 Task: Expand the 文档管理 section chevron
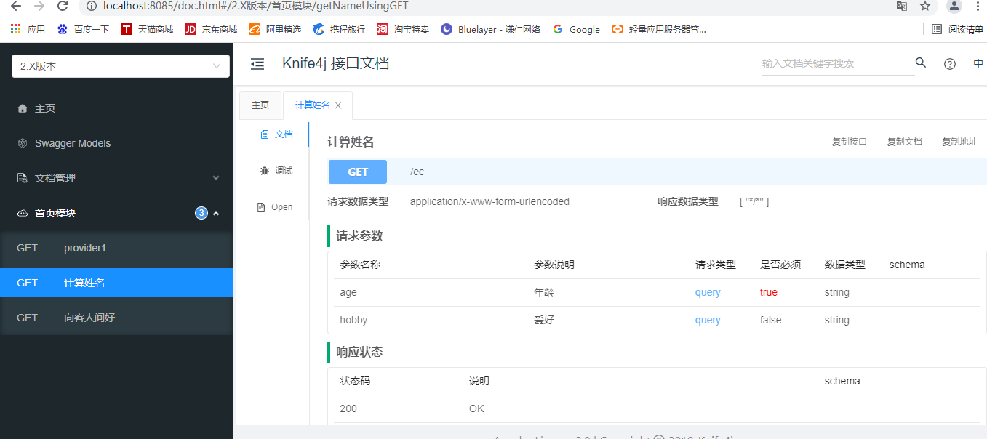click(x=216, y=177)
